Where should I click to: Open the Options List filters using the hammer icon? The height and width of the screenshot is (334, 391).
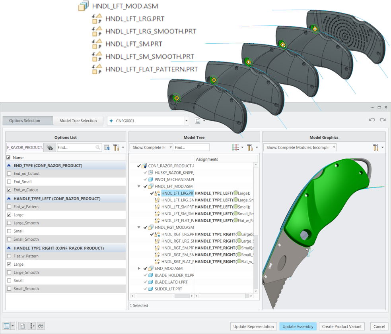(117, 147)
